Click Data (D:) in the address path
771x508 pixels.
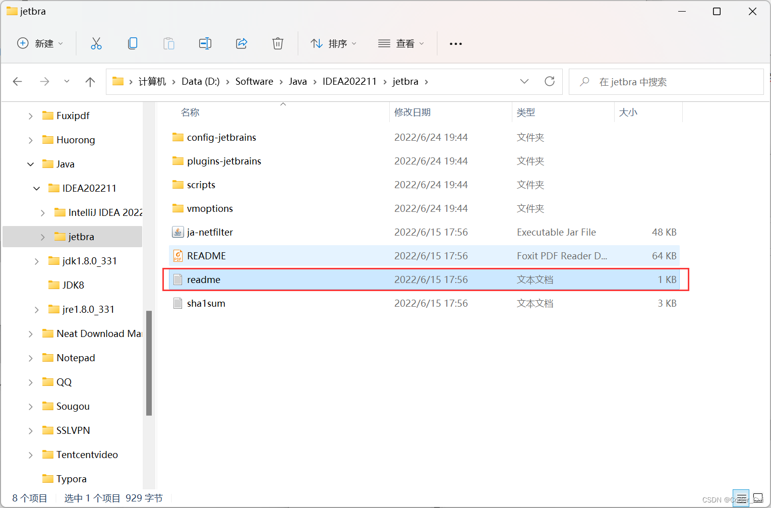[x=201, y=82]
